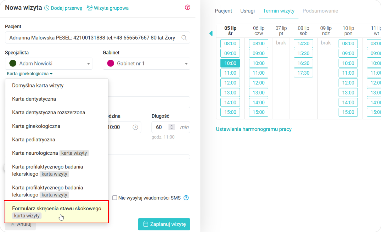Pick the 11:00 slot on 05 lip
Image resolution: width=381 pixels, height=232 pixels.
pos(230,73)
